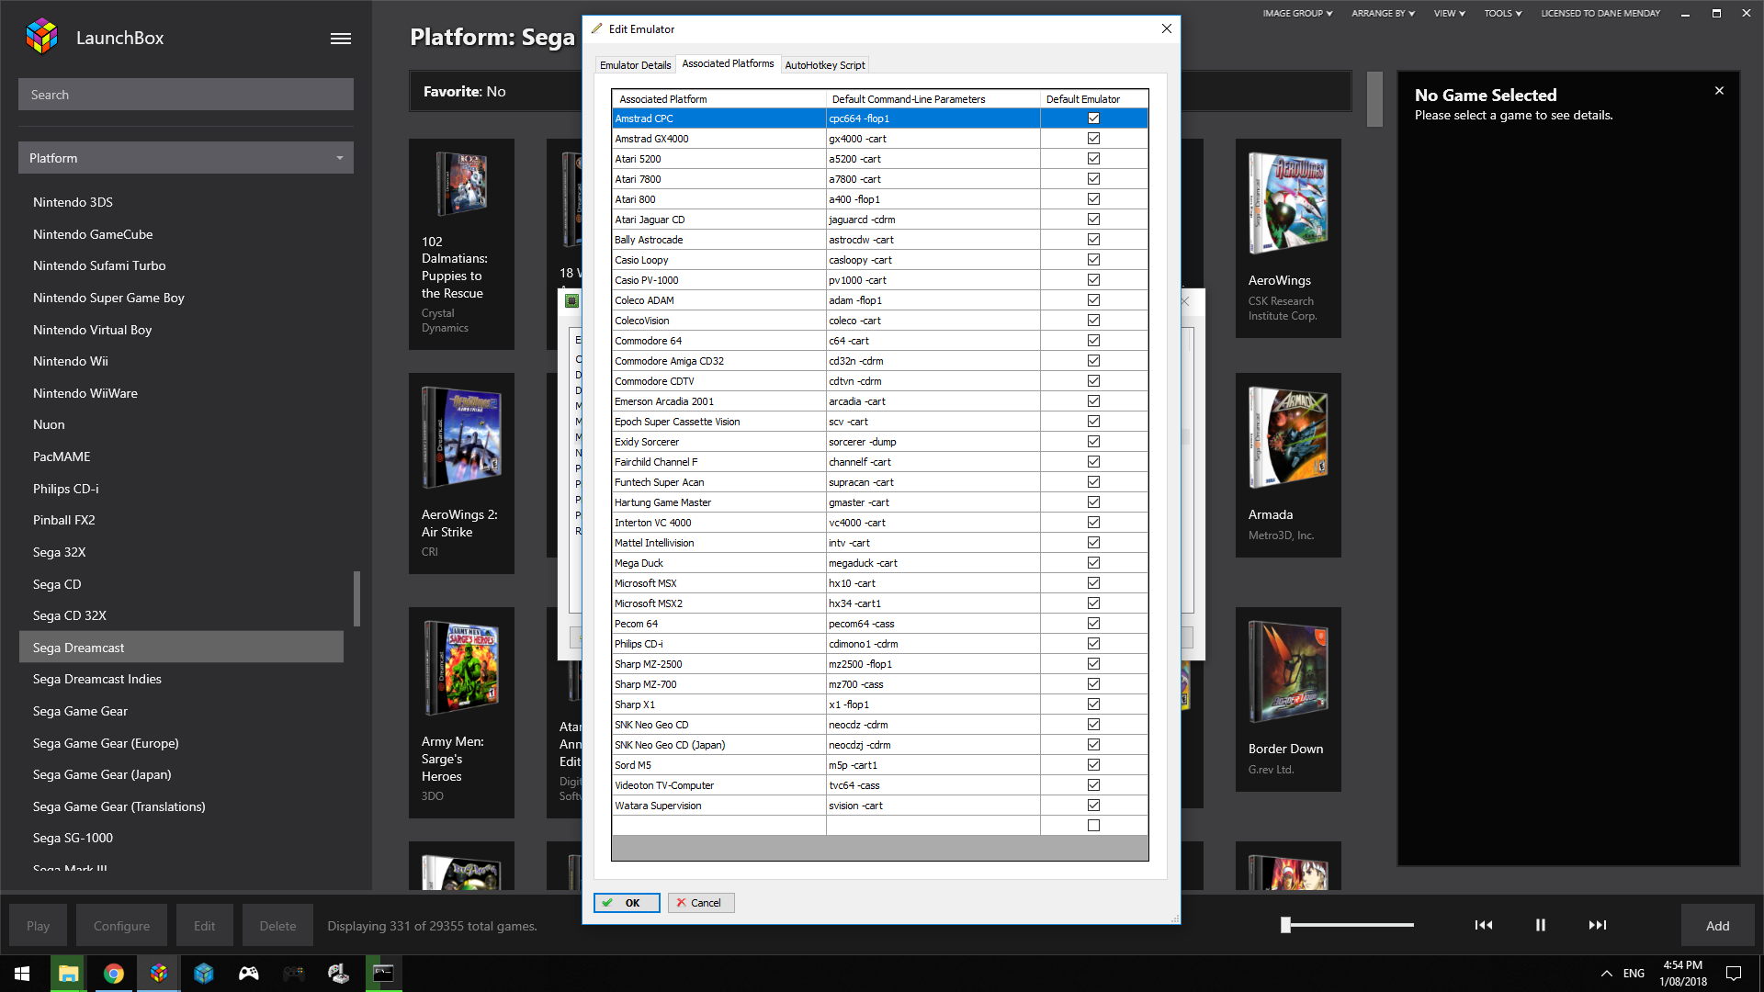Select the AeroWings game cover
Image resolution: width=1764 pixels, height=992 pixels.
coord(1288,204)
